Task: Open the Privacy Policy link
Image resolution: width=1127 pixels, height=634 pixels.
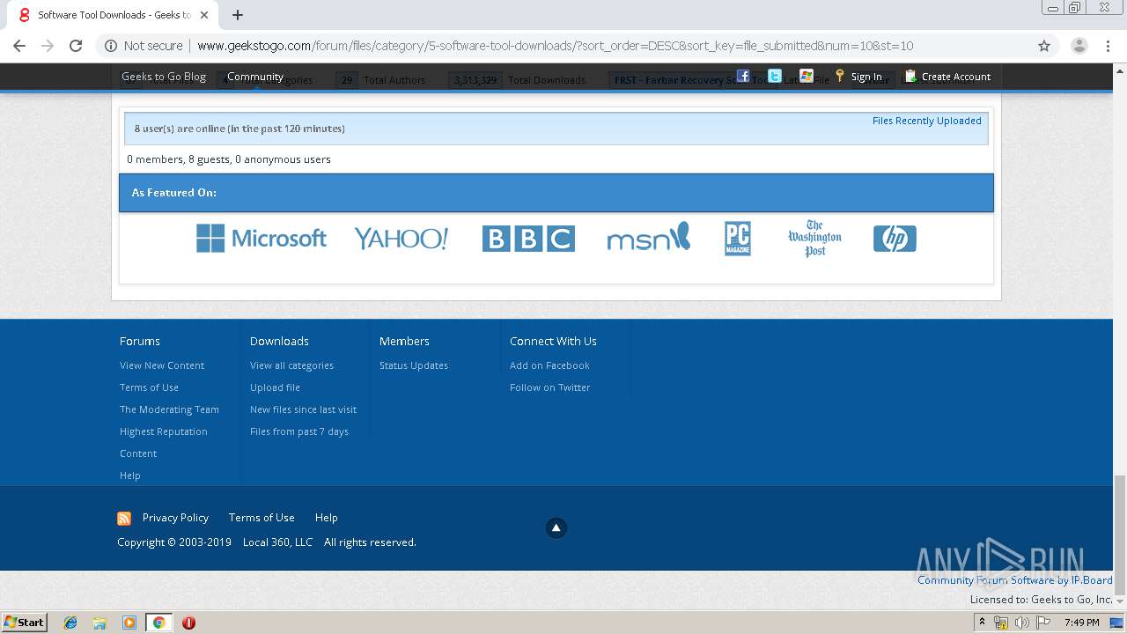Action: 175,518
